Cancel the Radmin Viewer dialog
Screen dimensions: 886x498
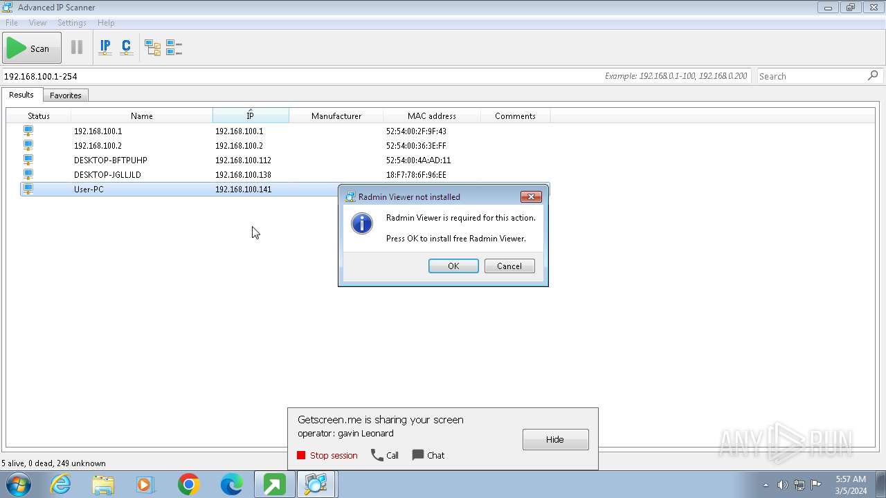[509, 266]
